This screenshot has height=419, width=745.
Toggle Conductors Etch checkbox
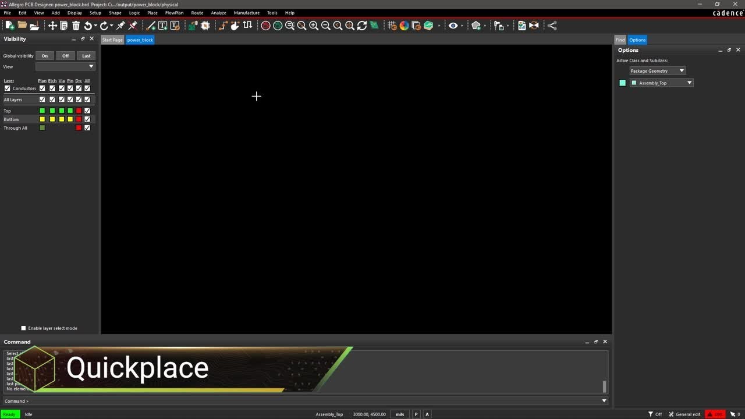tap(52, 88)
